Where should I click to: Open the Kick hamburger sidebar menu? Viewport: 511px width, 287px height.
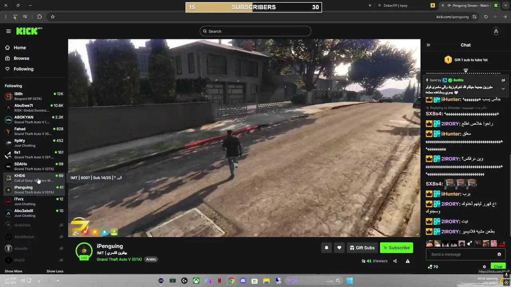[x=8, y=31]
